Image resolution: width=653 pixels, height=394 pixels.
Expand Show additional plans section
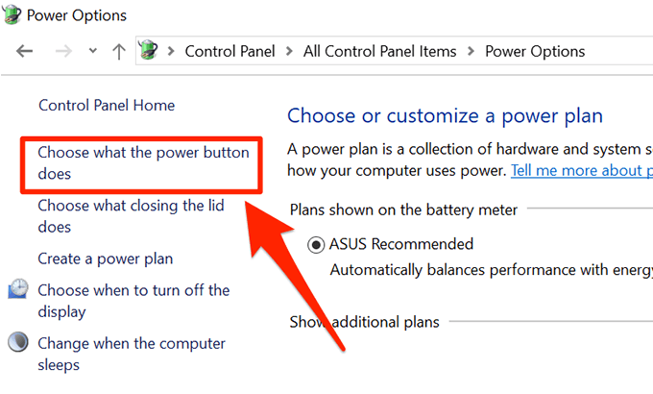[365, 322]
